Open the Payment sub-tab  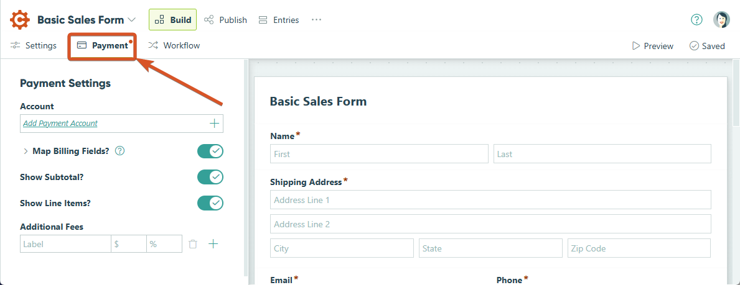click(x=103, y=46)
